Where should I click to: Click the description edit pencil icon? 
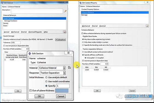(65, 11)
